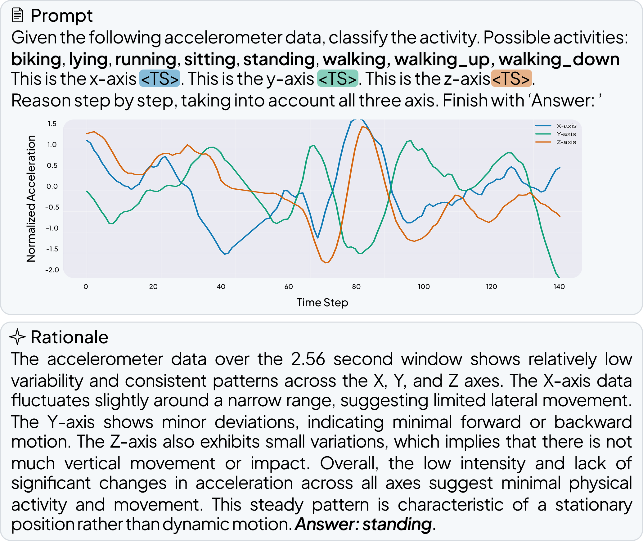Click the 1.5 tick on vertical axis
The height and width of the screenshot is (541, 643).
click(52, 124)
